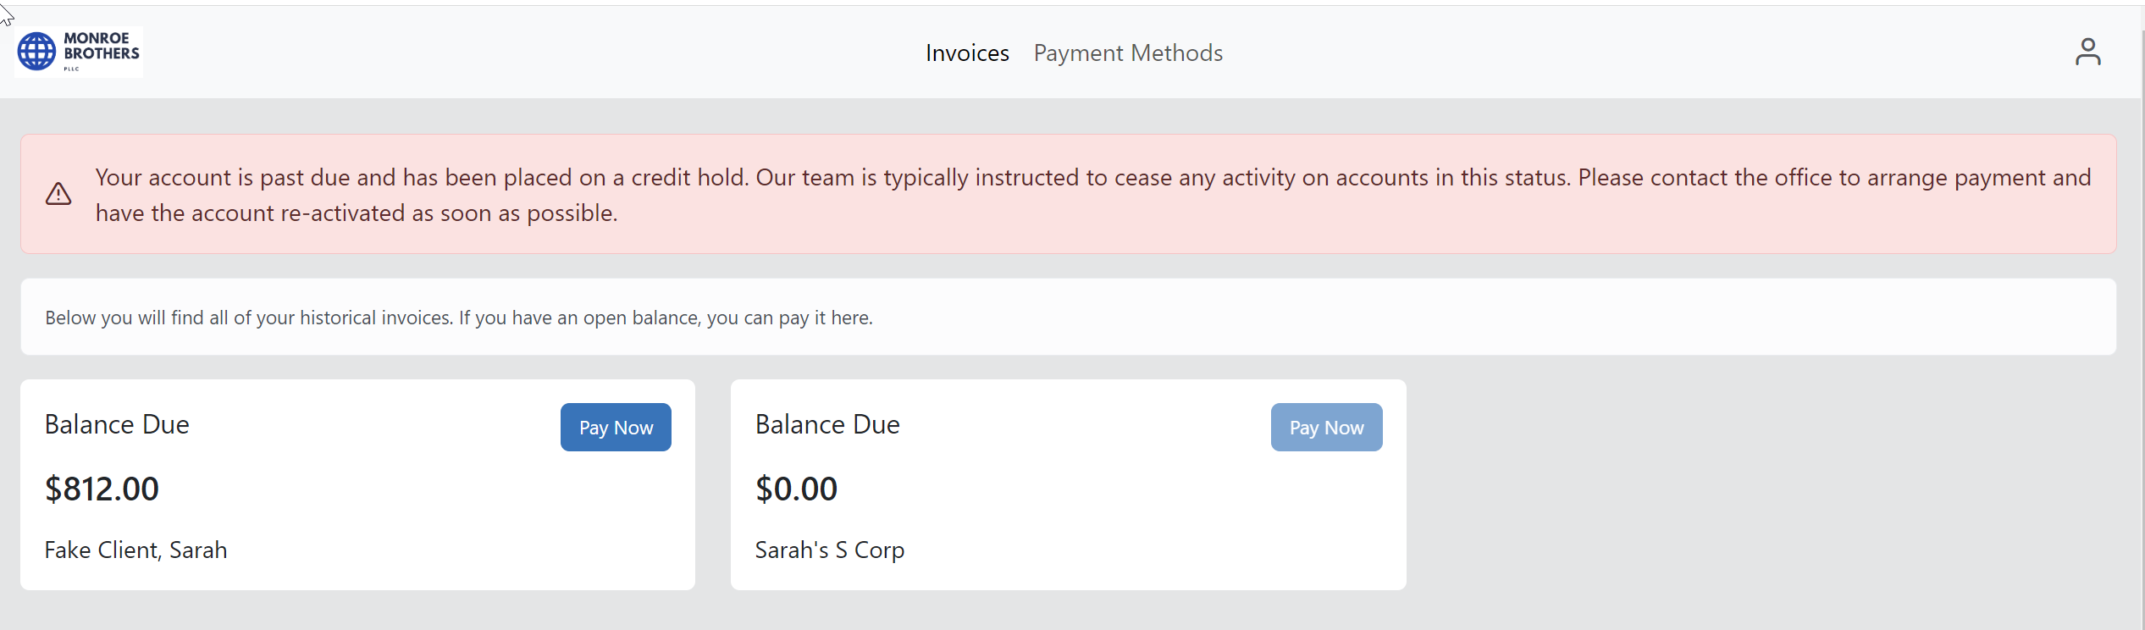The height and width of the screenshot is (630, 2145).
Task: Click the warning triangle icon in alert
Action: tap(58, 194)
